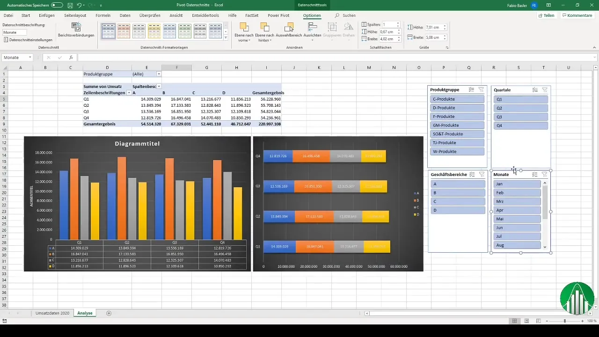599x337 pixels.
Task: Toggle W-Produkte slicer item
Action: pos(457,152)
